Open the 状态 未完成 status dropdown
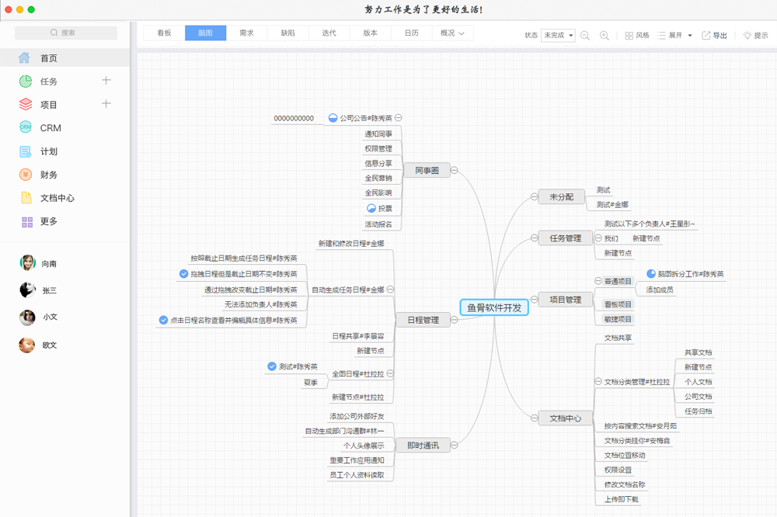 [x=559, y=36]
